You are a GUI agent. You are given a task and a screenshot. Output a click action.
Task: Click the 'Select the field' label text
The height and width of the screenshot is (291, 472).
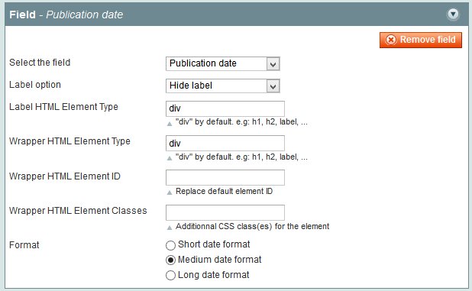point(40,63)
